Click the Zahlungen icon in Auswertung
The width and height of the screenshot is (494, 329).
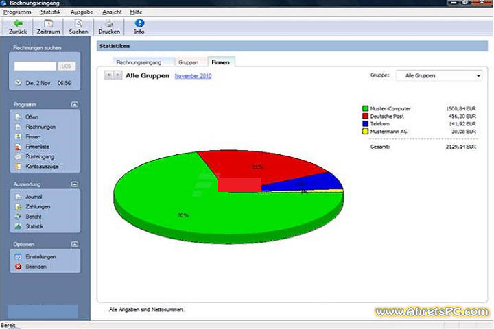pyautogui.click(x=19, y=207)
